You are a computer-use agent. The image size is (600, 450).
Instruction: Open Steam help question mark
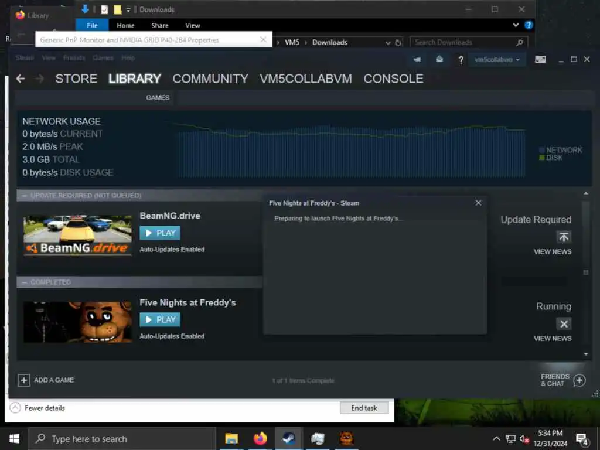[x=461, y=60]
